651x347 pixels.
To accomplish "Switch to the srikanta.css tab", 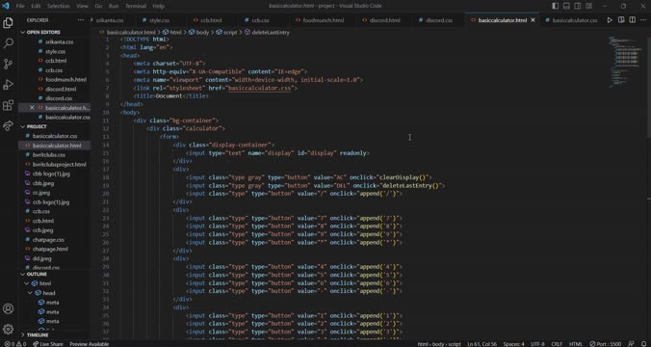I will (110, 20).
